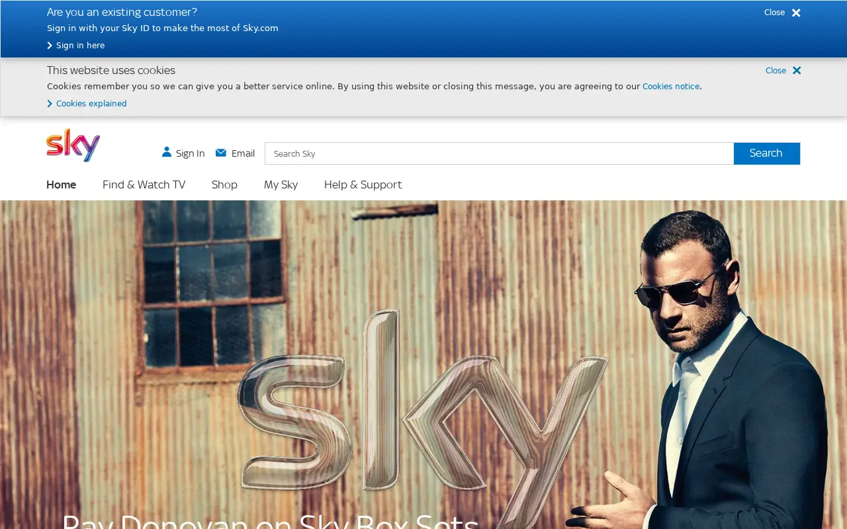Click 'This website uses cookies' heading
Screen dimensions: 847x529
(111, 70)
